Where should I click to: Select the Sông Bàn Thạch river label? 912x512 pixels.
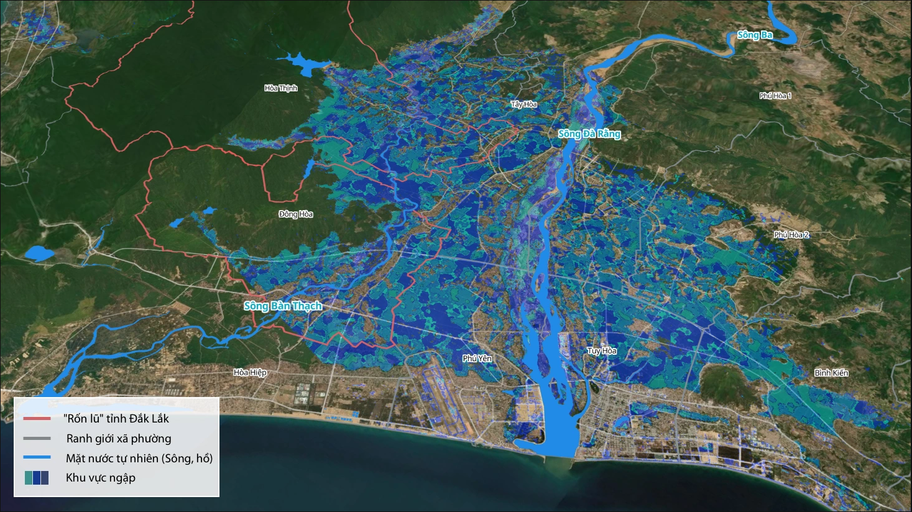tap(283, 306)
